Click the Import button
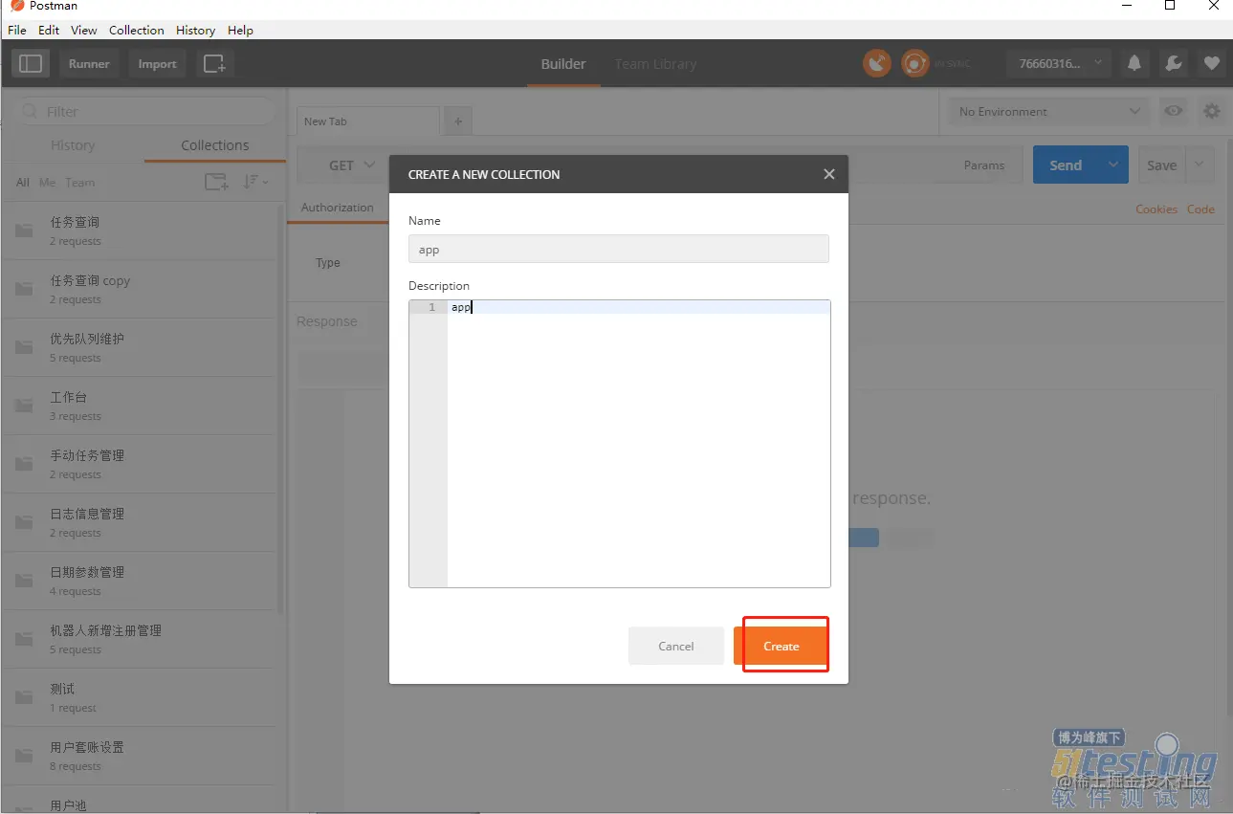Screen dimensions: 1233x814 pyautogui.click(x=157, y=64)
